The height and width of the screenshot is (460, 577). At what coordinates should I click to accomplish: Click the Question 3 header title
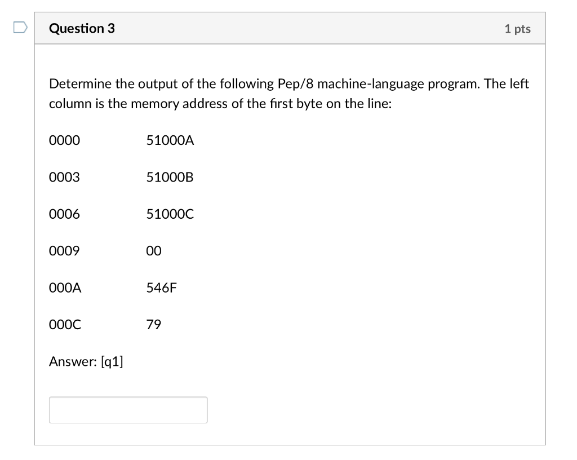82,28
